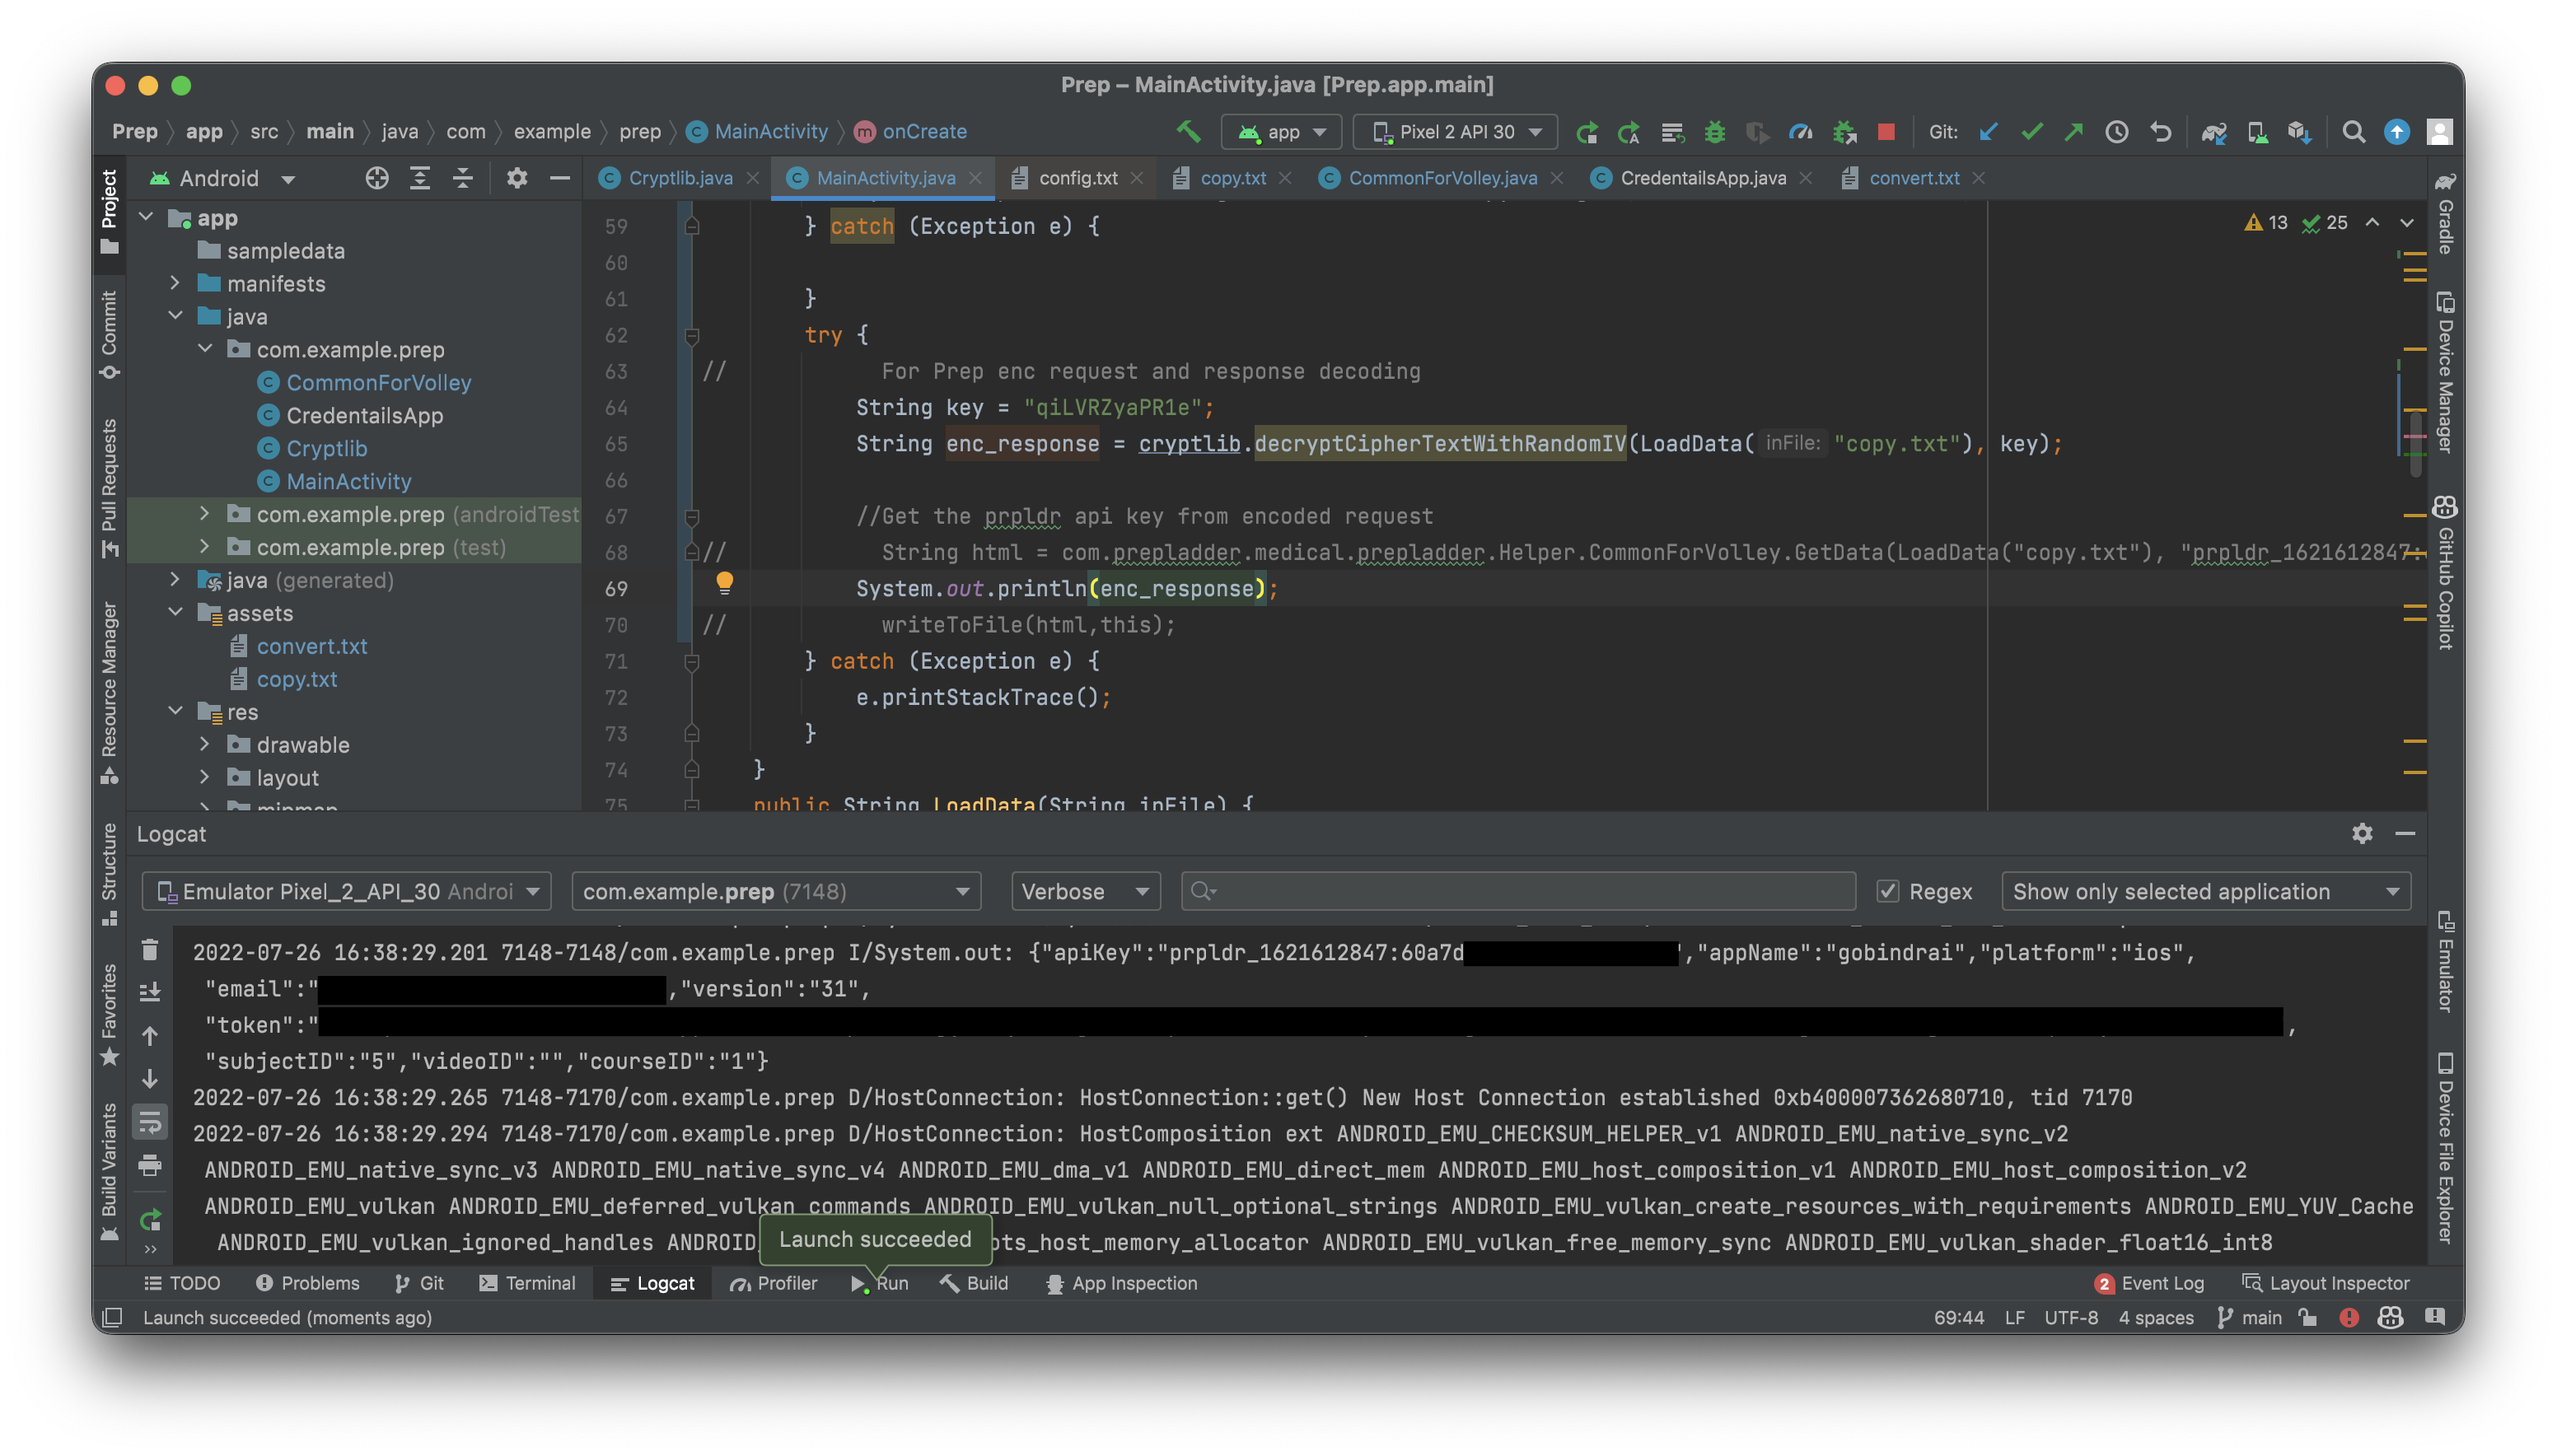The width and height of the screenshot is (2557, 1456).
Task: Close the MainActivity.java tab
Action: coord(975,178)
